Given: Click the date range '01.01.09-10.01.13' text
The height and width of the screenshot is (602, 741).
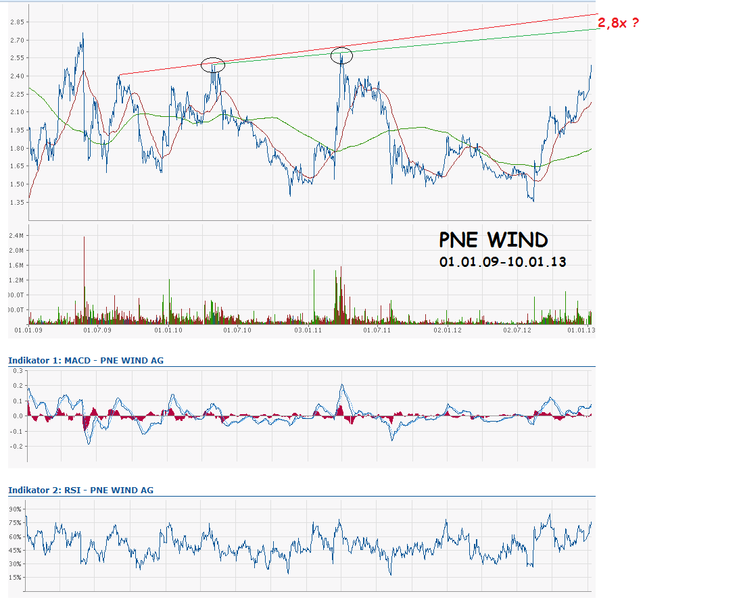Looking at the screenshot, I should (x=502, y=261).
